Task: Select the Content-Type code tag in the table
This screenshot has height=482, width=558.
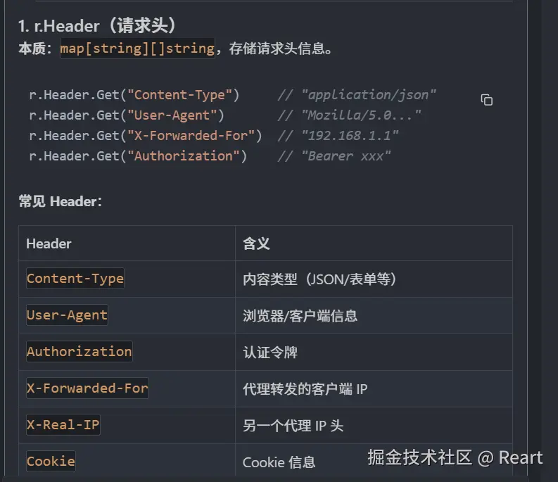Action: click(75, 279)
